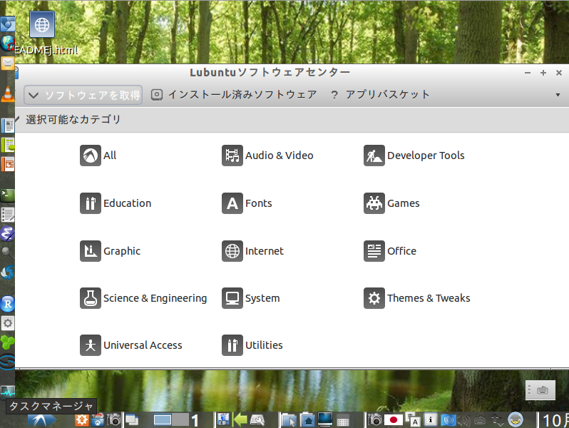Launch VLC cone icon in side panel

coord(8,94)
